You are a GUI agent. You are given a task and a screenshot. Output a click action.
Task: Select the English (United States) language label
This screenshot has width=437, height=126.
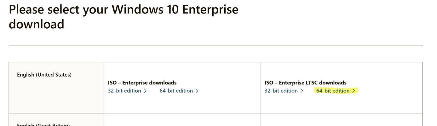44,75
